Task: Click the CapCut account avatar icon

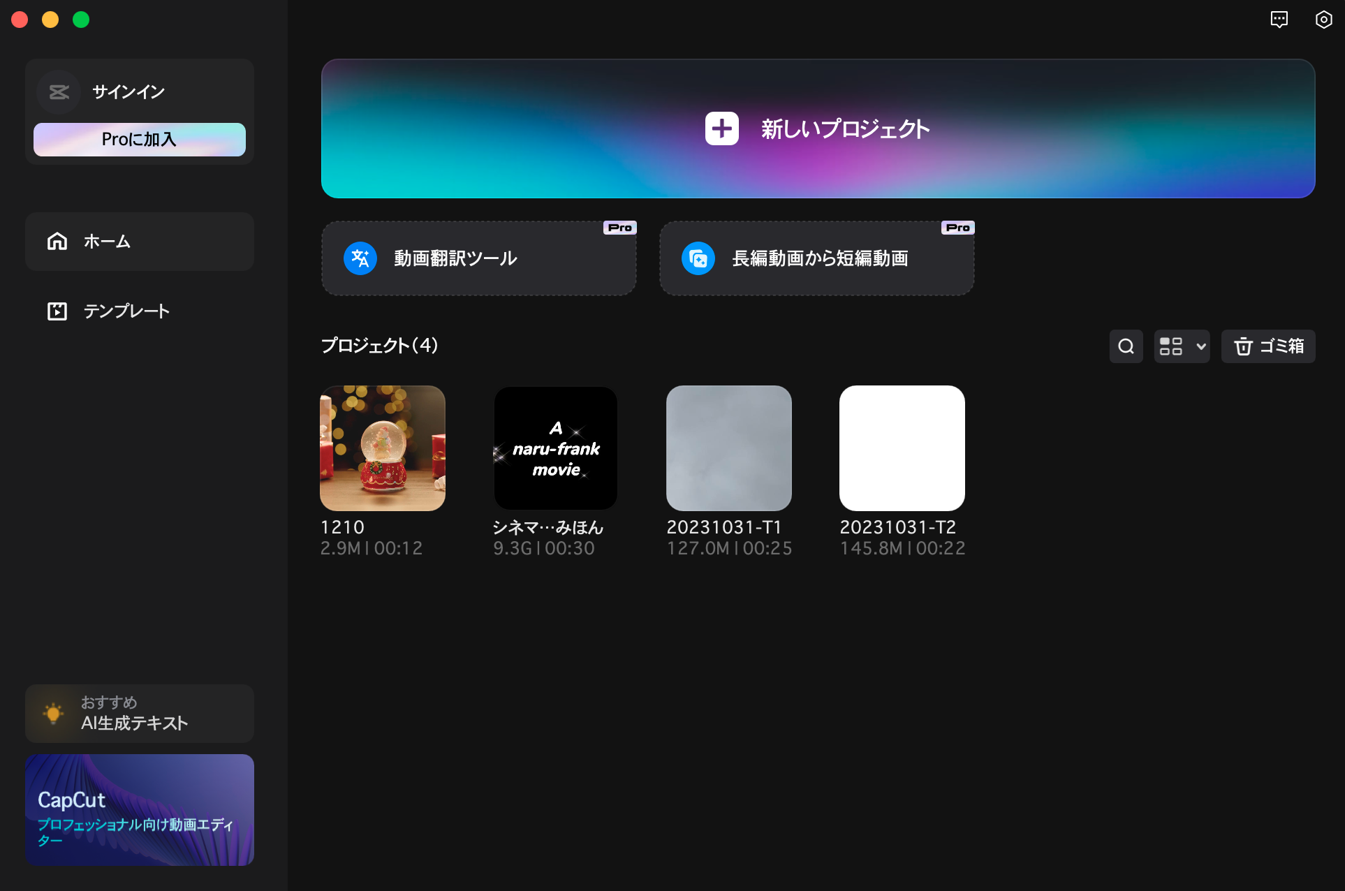Action: tap(59, 91)
